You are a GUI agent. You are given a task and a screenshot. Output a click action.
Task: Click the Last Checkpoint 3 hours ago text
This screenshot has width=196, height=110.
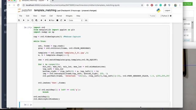click(x=69, y=11)
